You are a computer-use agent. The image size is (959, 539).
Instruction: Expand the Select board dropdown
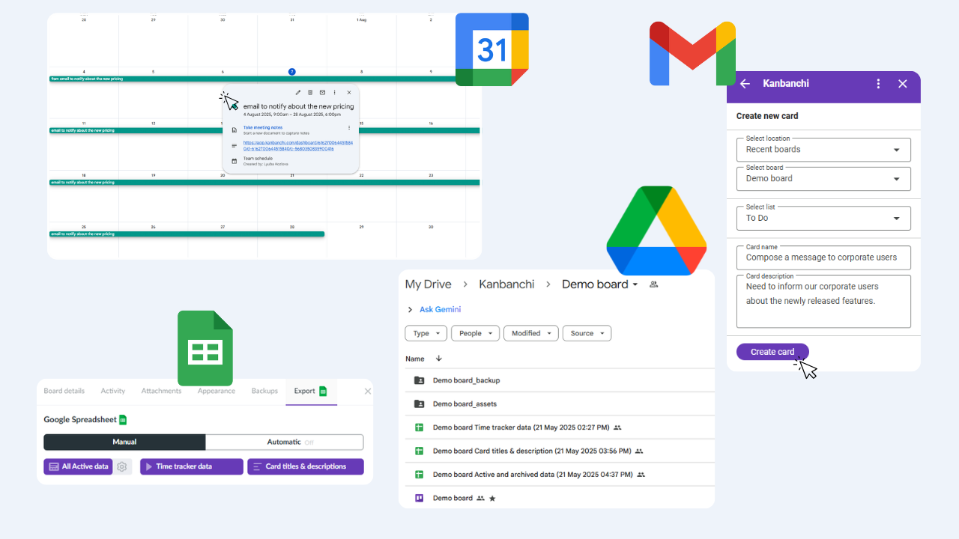point(823,178)
